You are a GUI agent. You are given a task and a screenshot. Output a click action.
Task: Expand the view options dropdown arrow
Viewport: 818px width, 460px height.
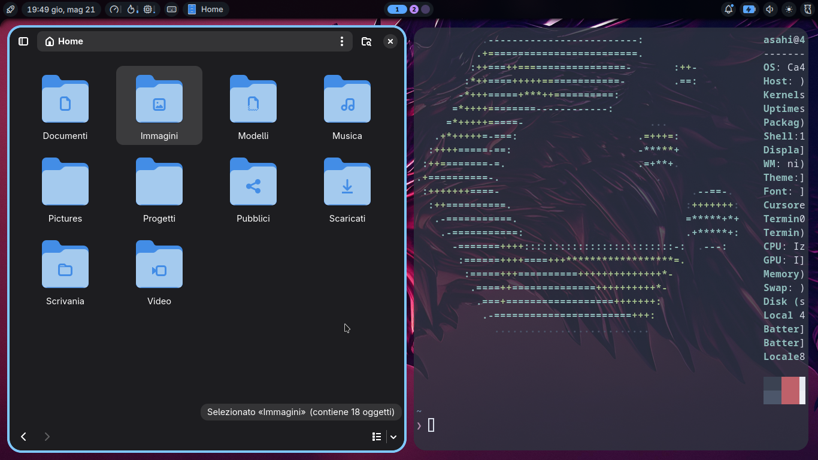[393, 437]
